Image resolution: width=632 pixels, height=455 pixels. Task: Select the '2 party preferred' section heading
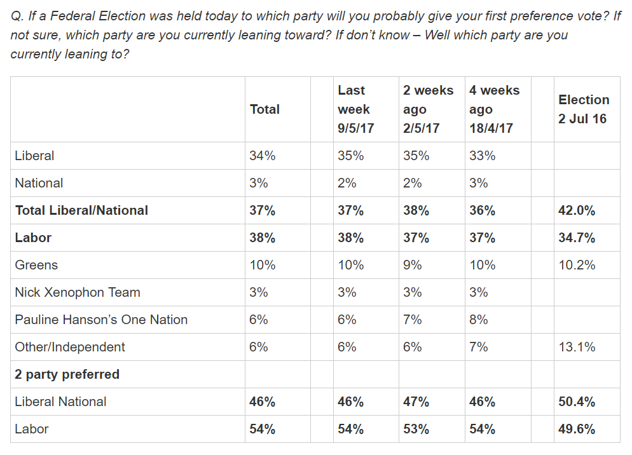[67, 374]
